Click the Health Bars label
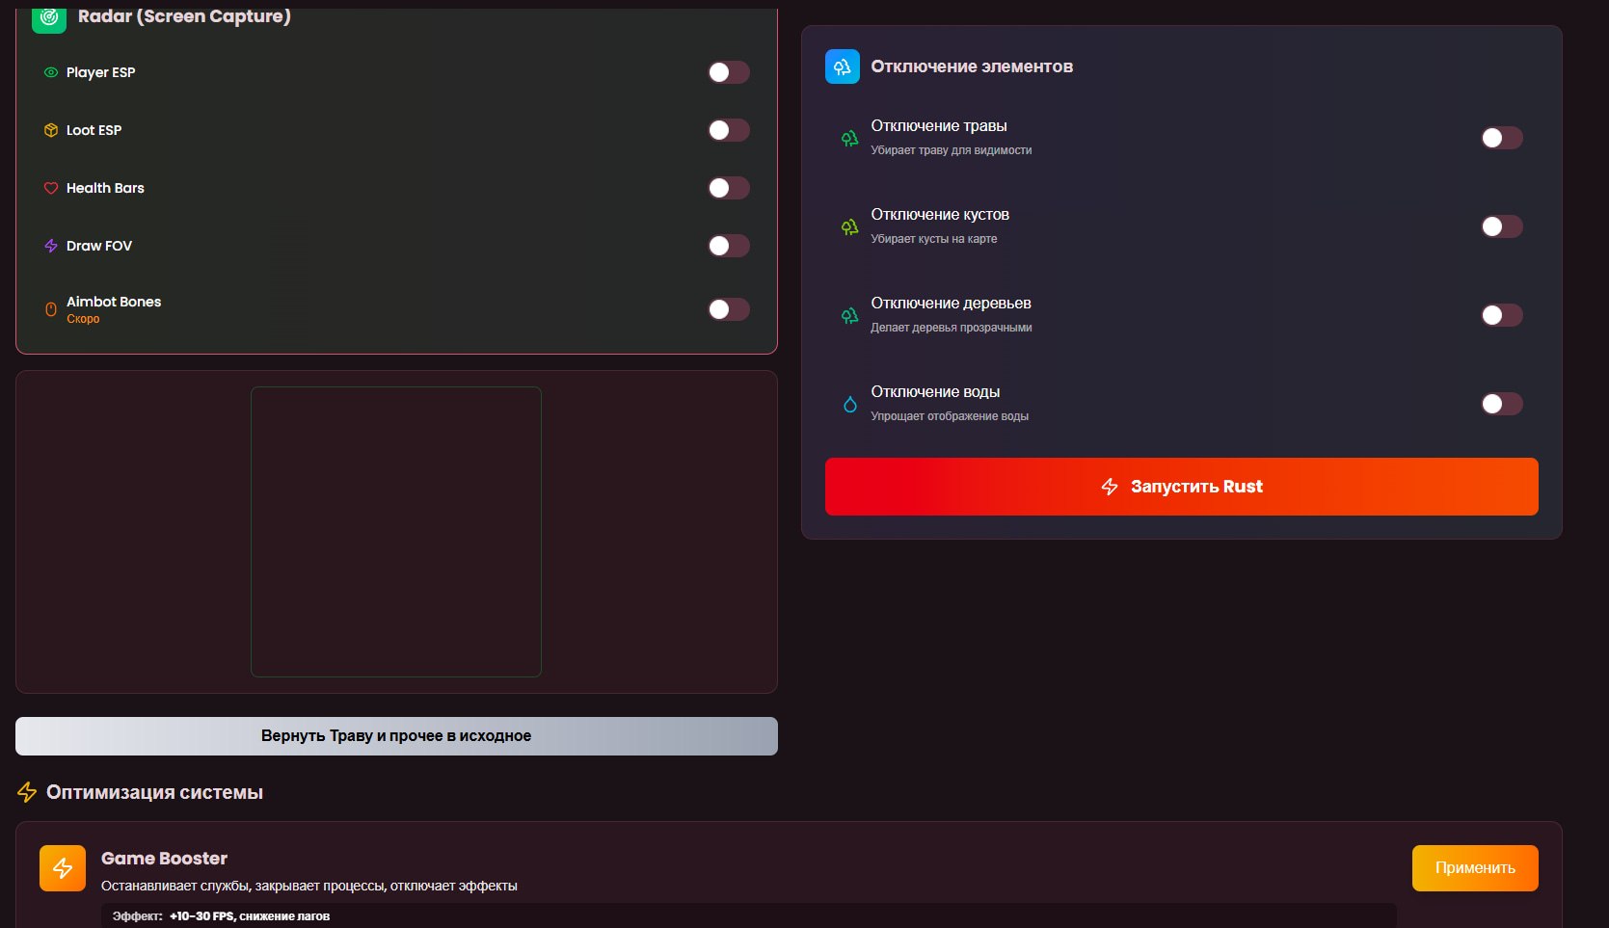The height and width of the screenshot is (928, 1609). [105, 188]
